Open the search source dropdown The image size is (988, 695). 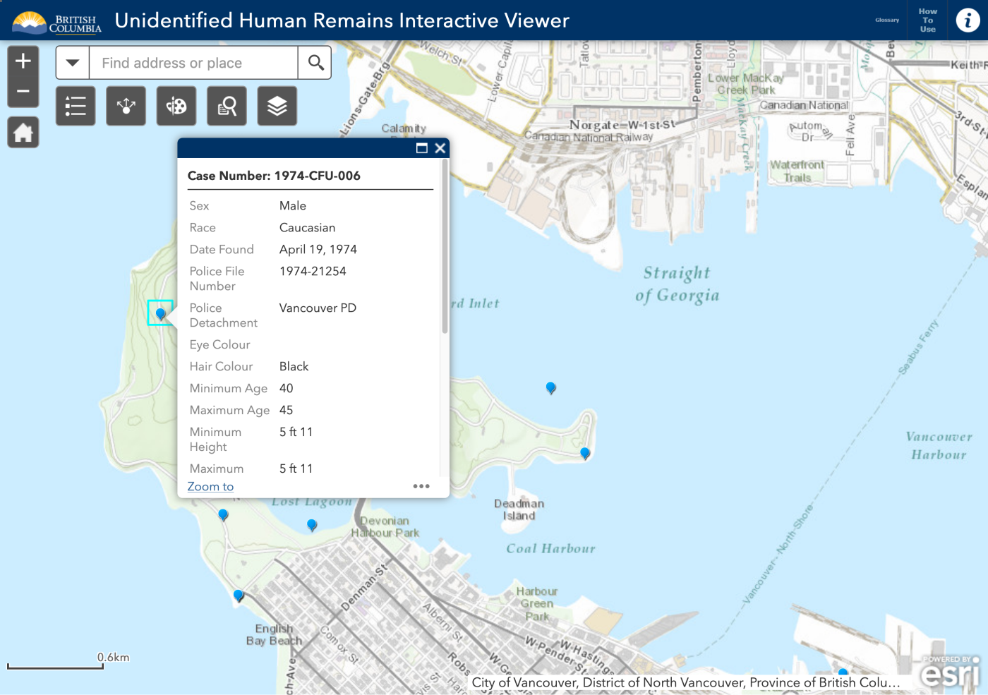pyautogui.click(x=72, y=62)
